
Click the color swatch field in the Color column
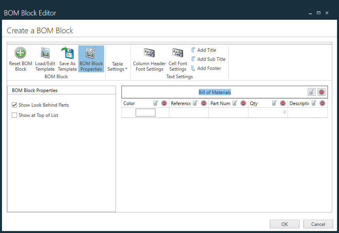(145, 112)
